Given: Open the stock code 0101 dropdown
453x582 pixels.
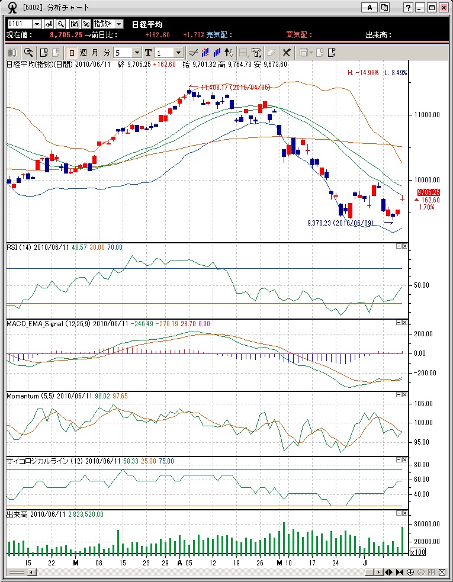Looking at the screenshot, I should 37,24.
